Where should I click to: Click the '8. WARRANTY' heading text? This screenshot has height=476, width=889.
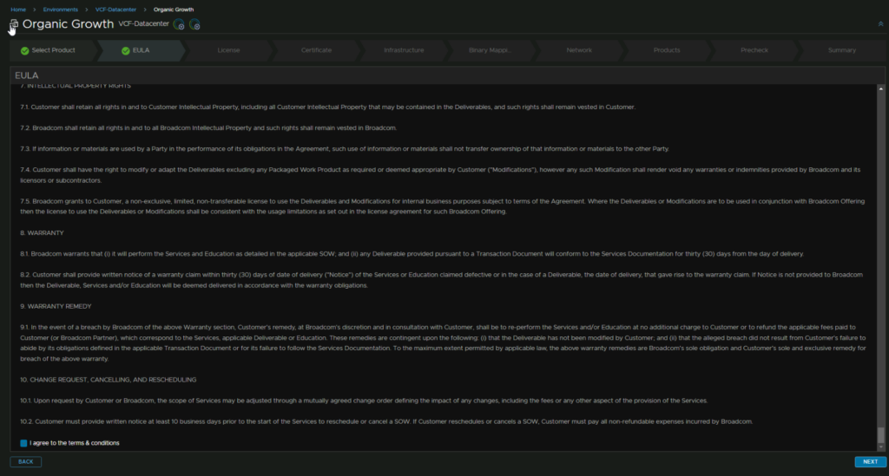(x=42, y=233)
